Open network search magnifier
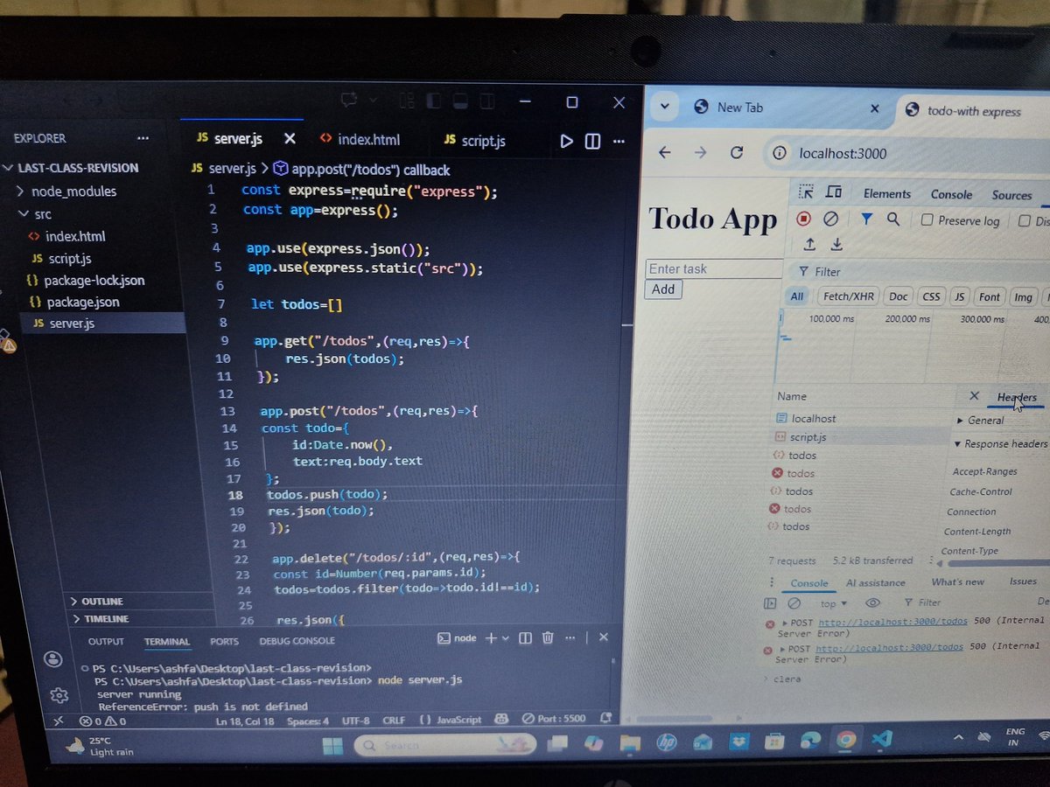Image resolution: width=1050 pixels, height=787 pixels. tap(893, 219)
